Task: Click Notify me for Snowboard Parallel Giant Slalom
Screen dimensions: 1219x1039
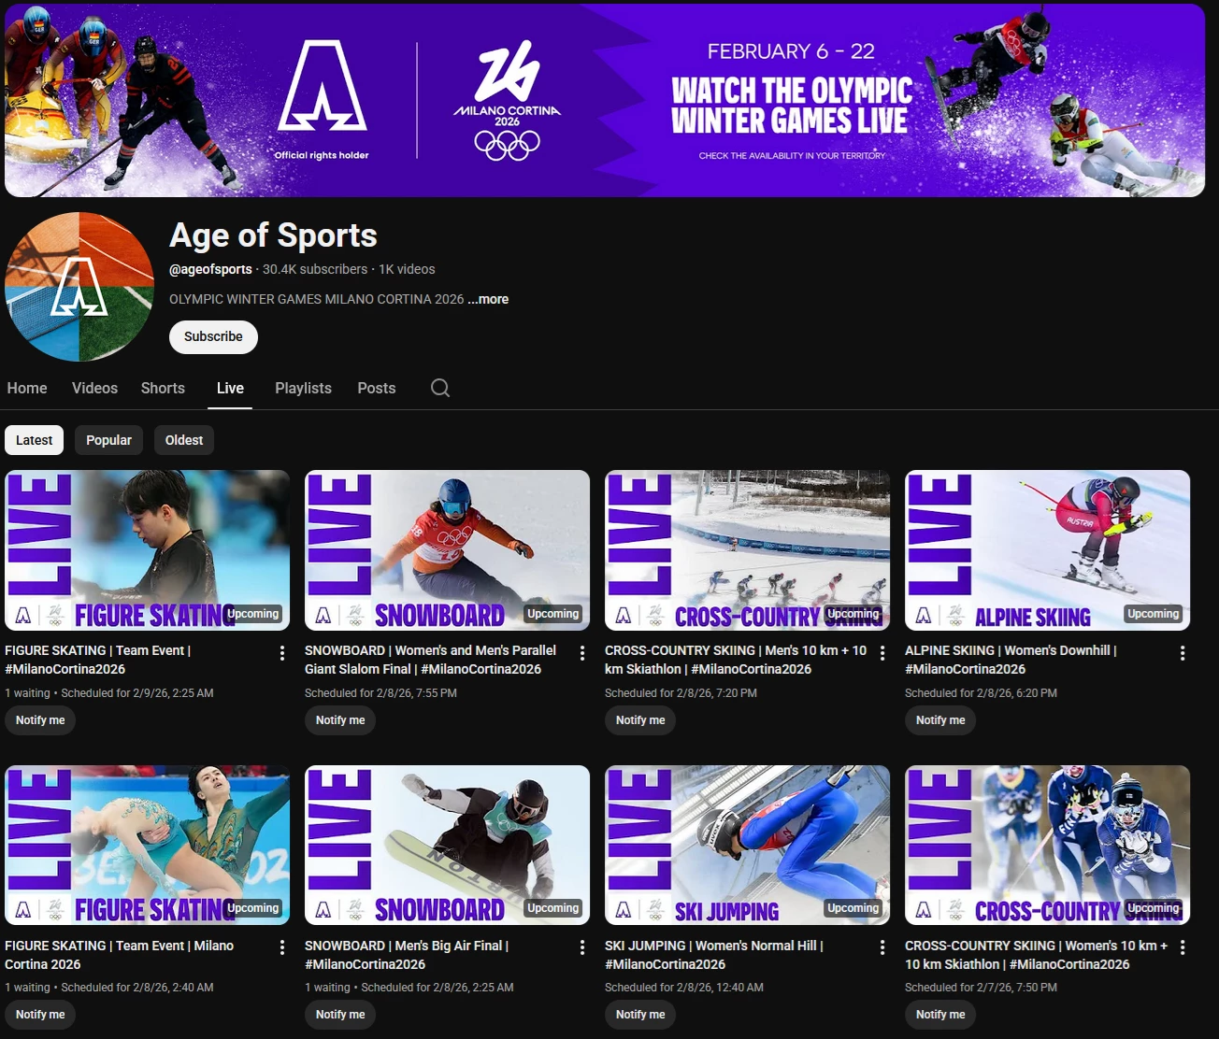Action: [340, 720]
